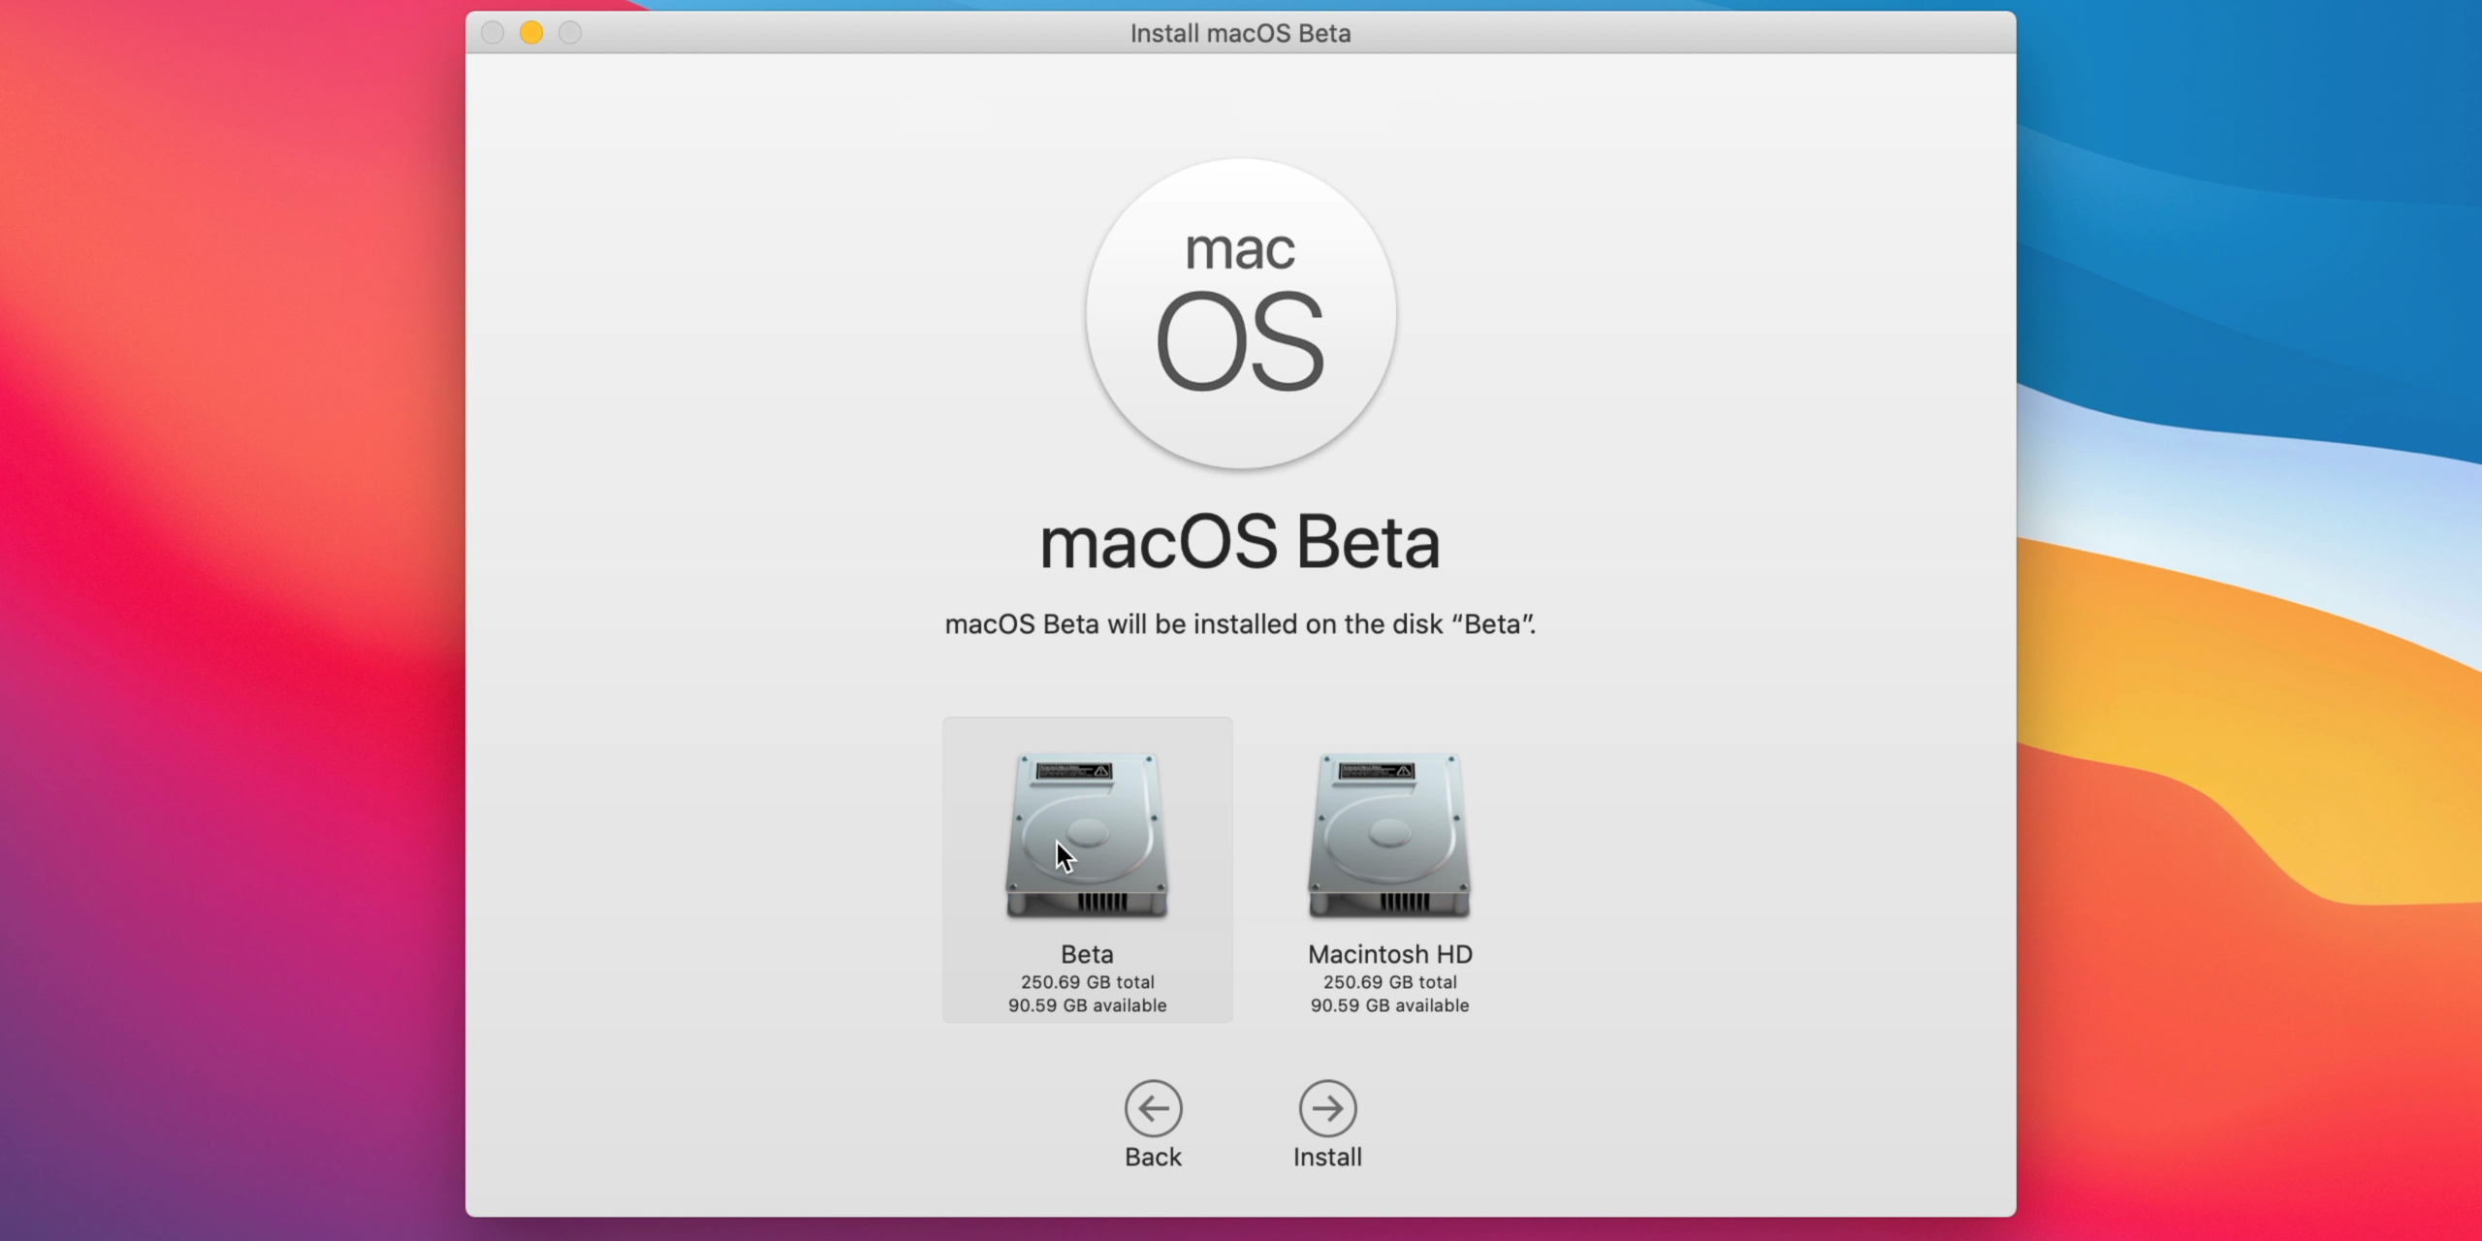This screenshot has width=2482, height=1241.
Task: Click the Back arrow icon
Action: [x=1153, y=1108]
